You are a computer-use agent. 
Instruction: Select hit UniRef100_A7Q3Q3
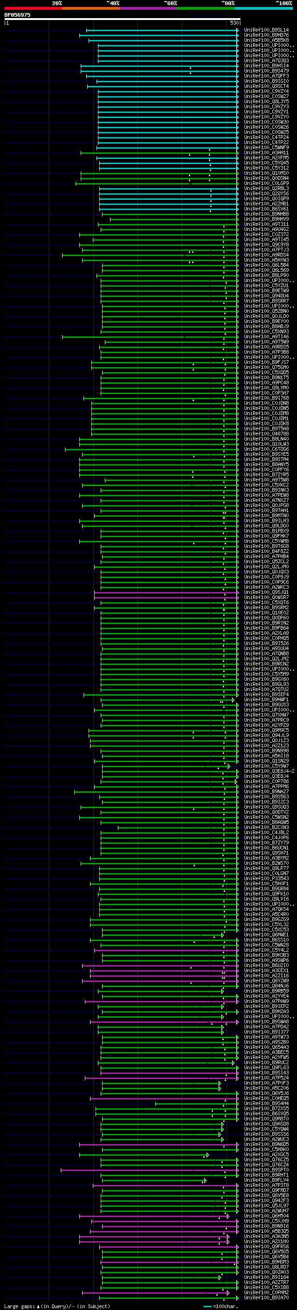point(266,60)
